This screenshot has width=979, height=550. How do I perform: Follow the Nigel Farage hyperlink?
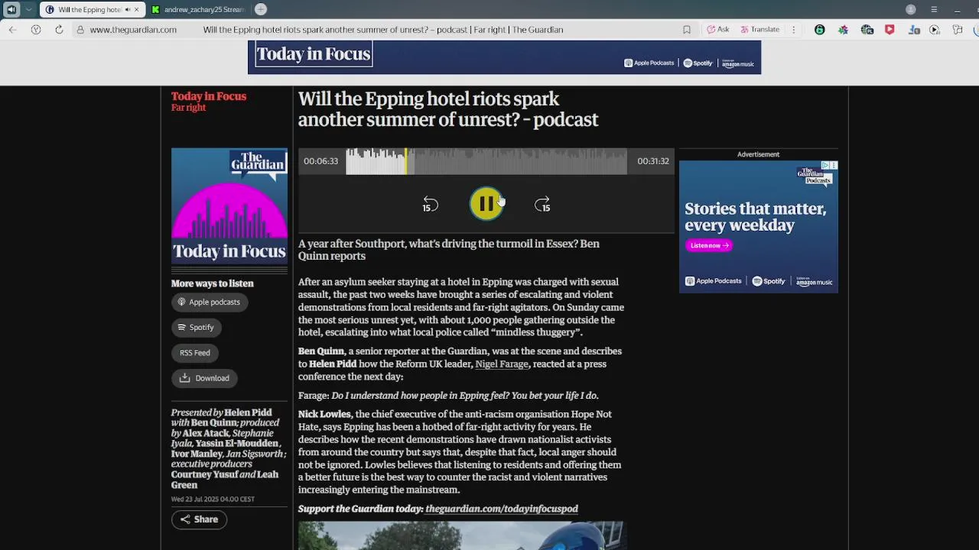click(x=502, y=364)
